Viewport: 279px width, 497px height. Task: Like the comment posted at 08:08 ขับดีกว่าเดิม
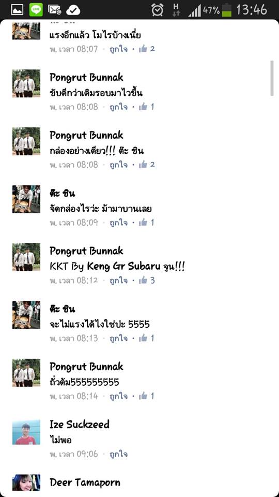pyautogui.click(x=119, y=107)
